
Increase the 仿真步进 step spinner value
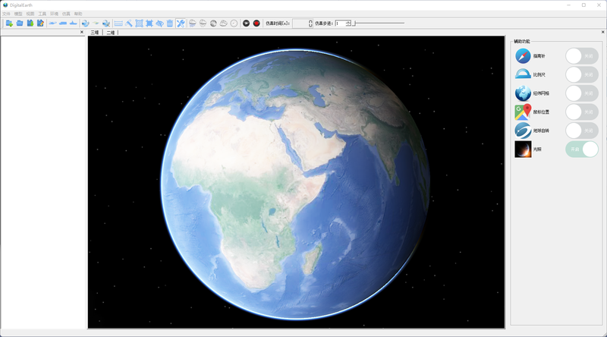point(348,22)
